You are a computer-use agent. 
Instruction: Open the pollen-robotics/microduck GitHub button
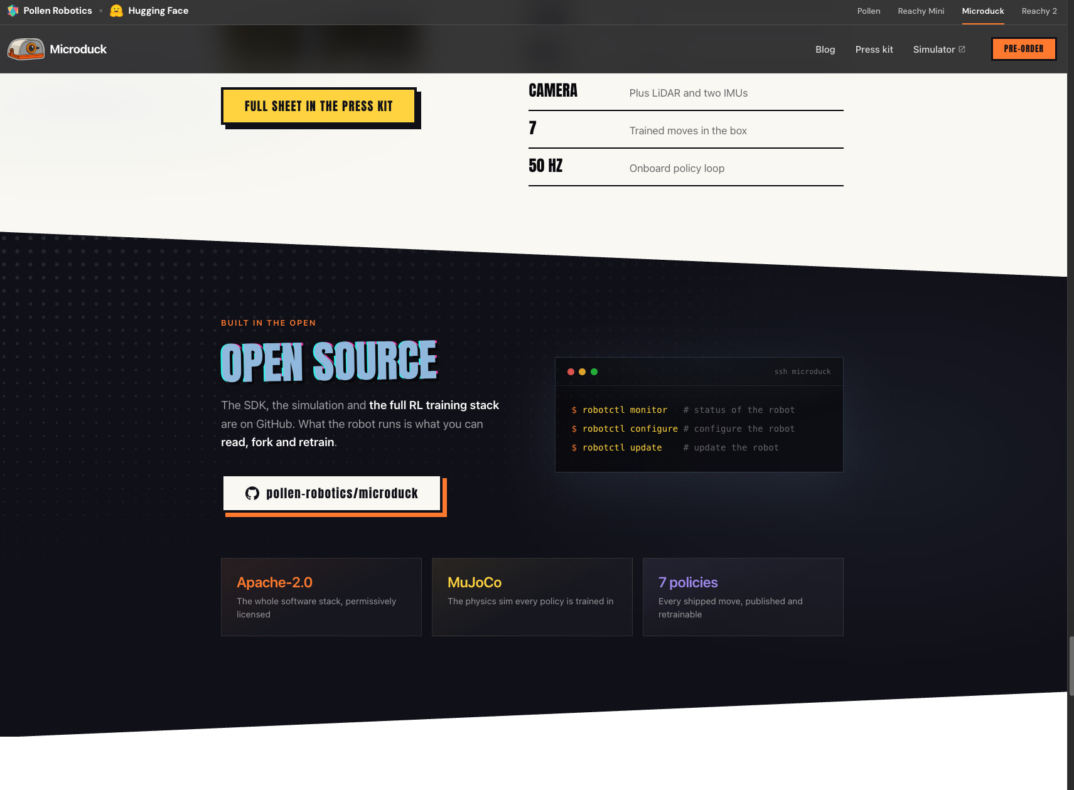[332, 493]
